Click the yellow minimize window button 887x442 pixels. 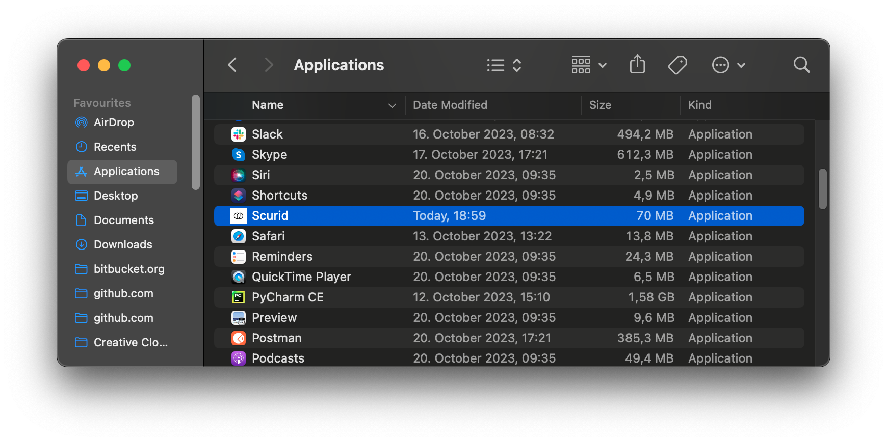click(x=104, y=65)
